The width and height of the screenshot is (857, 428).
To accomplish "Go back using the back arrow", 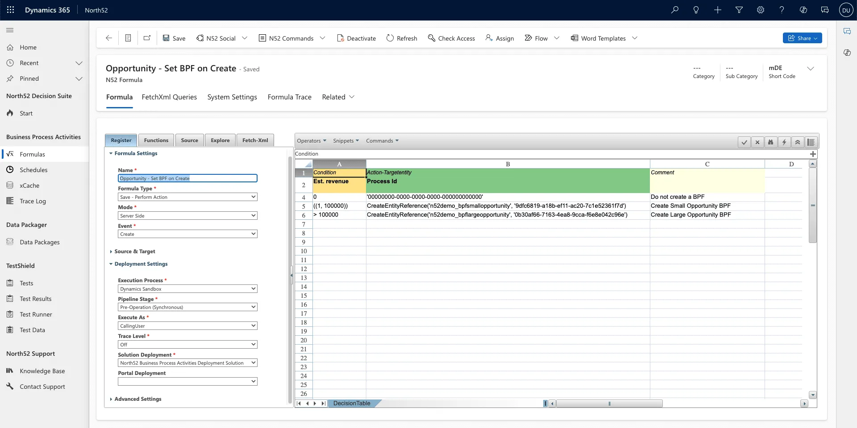I will (x=108, y=38).
